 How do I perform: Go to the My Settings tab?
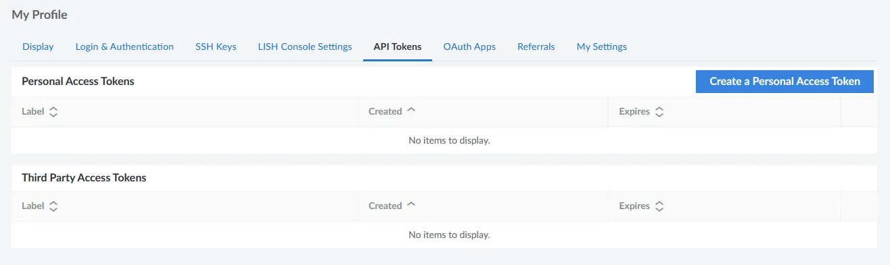[602, 47]
